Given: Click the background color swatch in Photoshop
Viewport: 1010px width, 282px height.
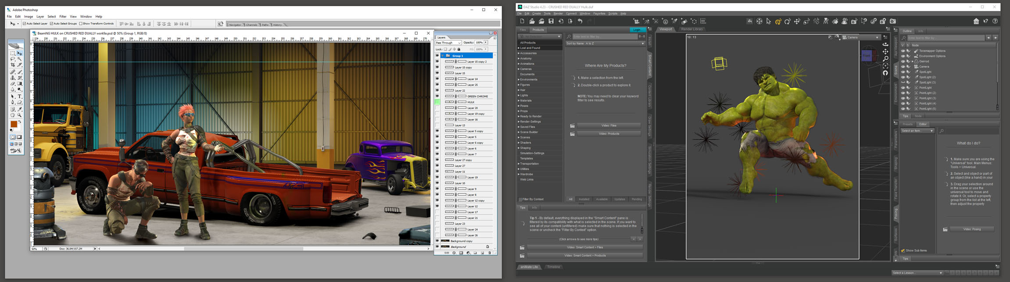Looking at the screenshot, I should click(x=18, y=129).
